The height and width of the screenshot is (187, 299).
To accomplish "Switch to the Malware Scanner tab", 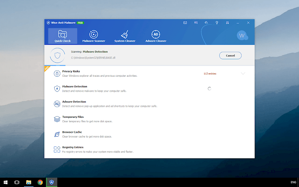I will point(94,36).
